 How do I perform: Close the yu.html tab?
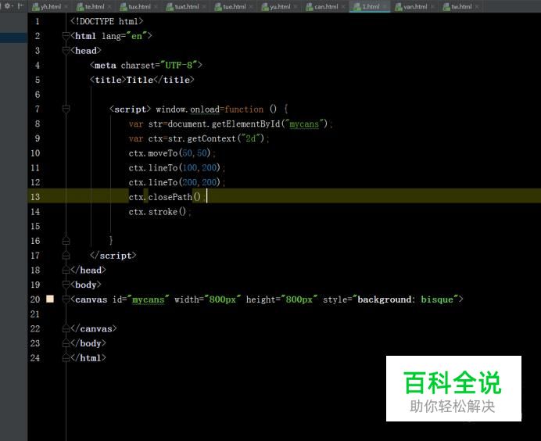295,6
